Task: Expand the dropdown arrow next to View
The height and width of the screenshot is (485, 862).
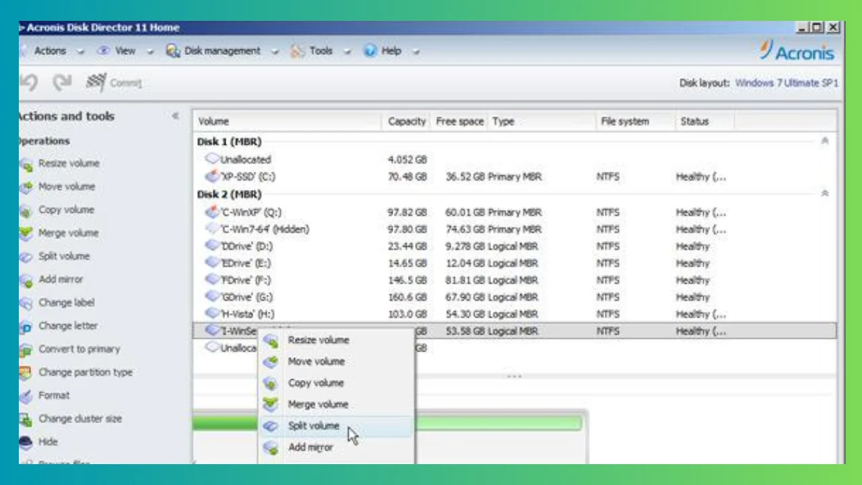Action: 150,52
